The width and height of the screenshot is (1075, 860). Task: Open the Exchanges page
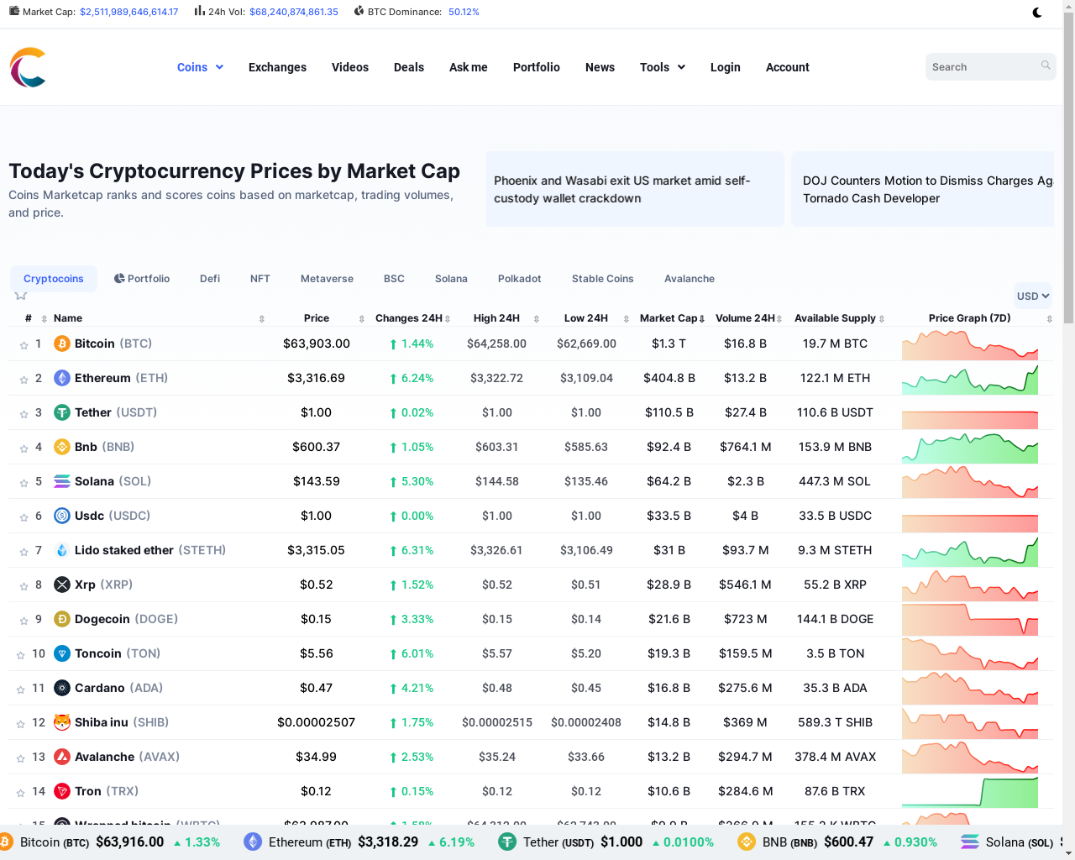277,67
